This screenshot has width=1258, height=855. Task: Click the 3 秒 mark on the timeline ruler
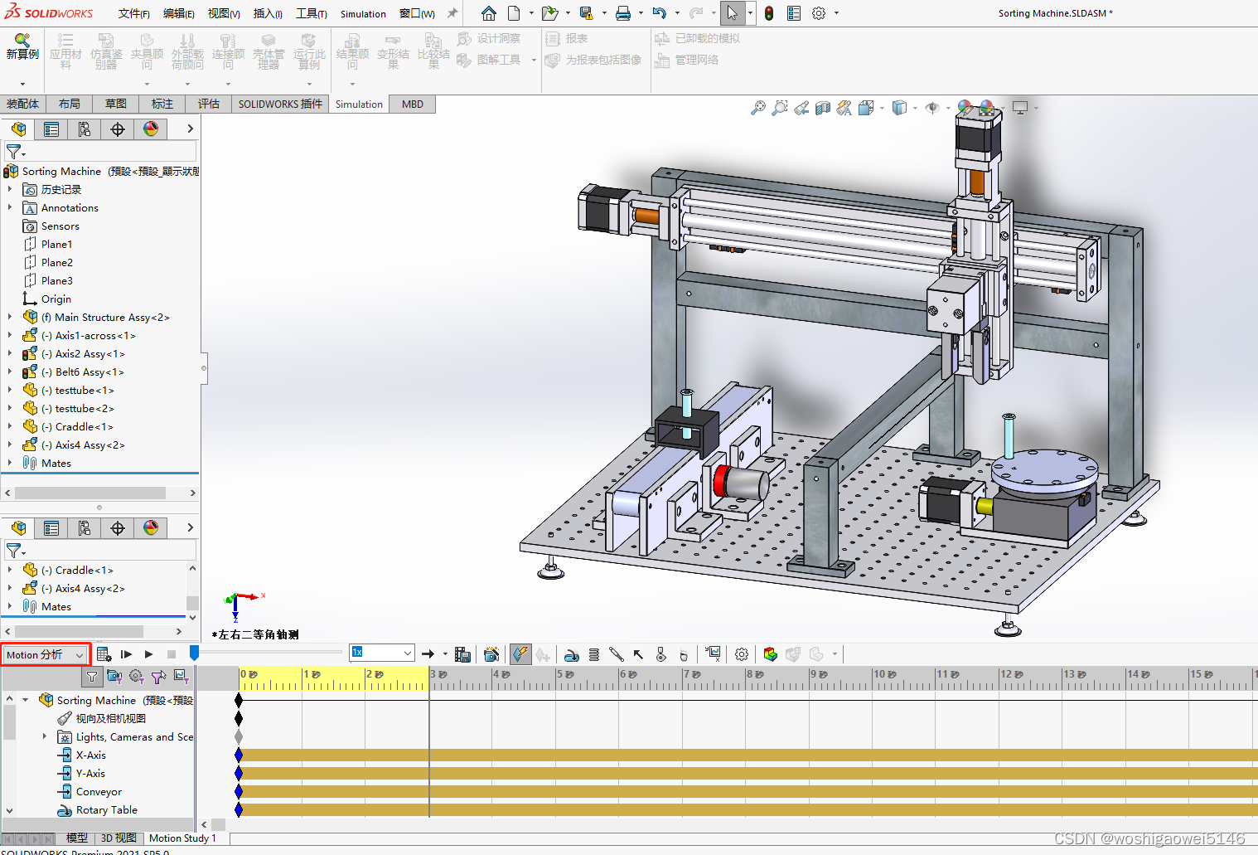coord(437,674)
